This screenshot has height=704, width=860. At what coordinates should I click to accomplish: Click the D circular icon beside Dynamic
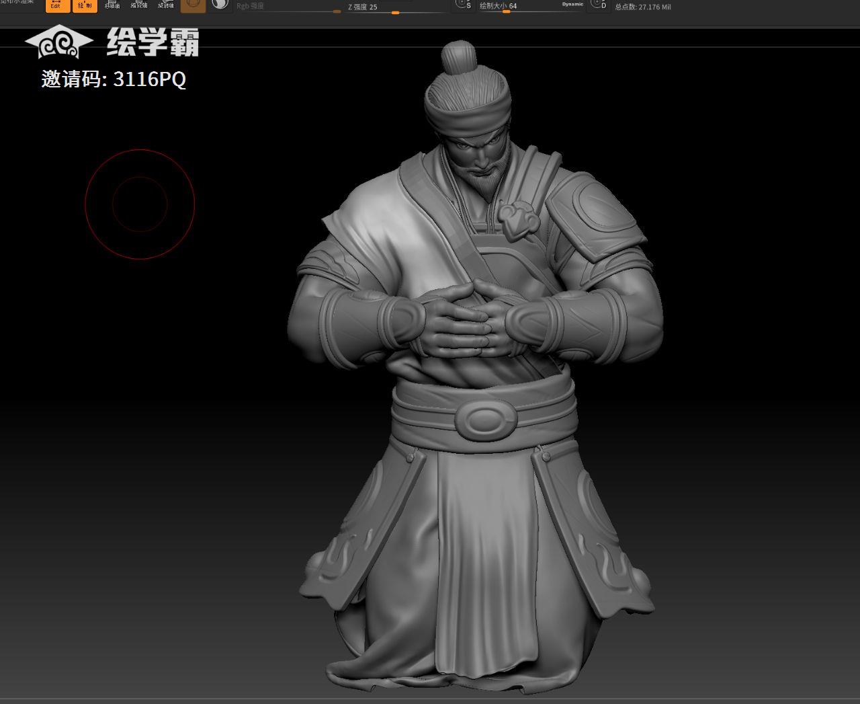coord(598,5)
